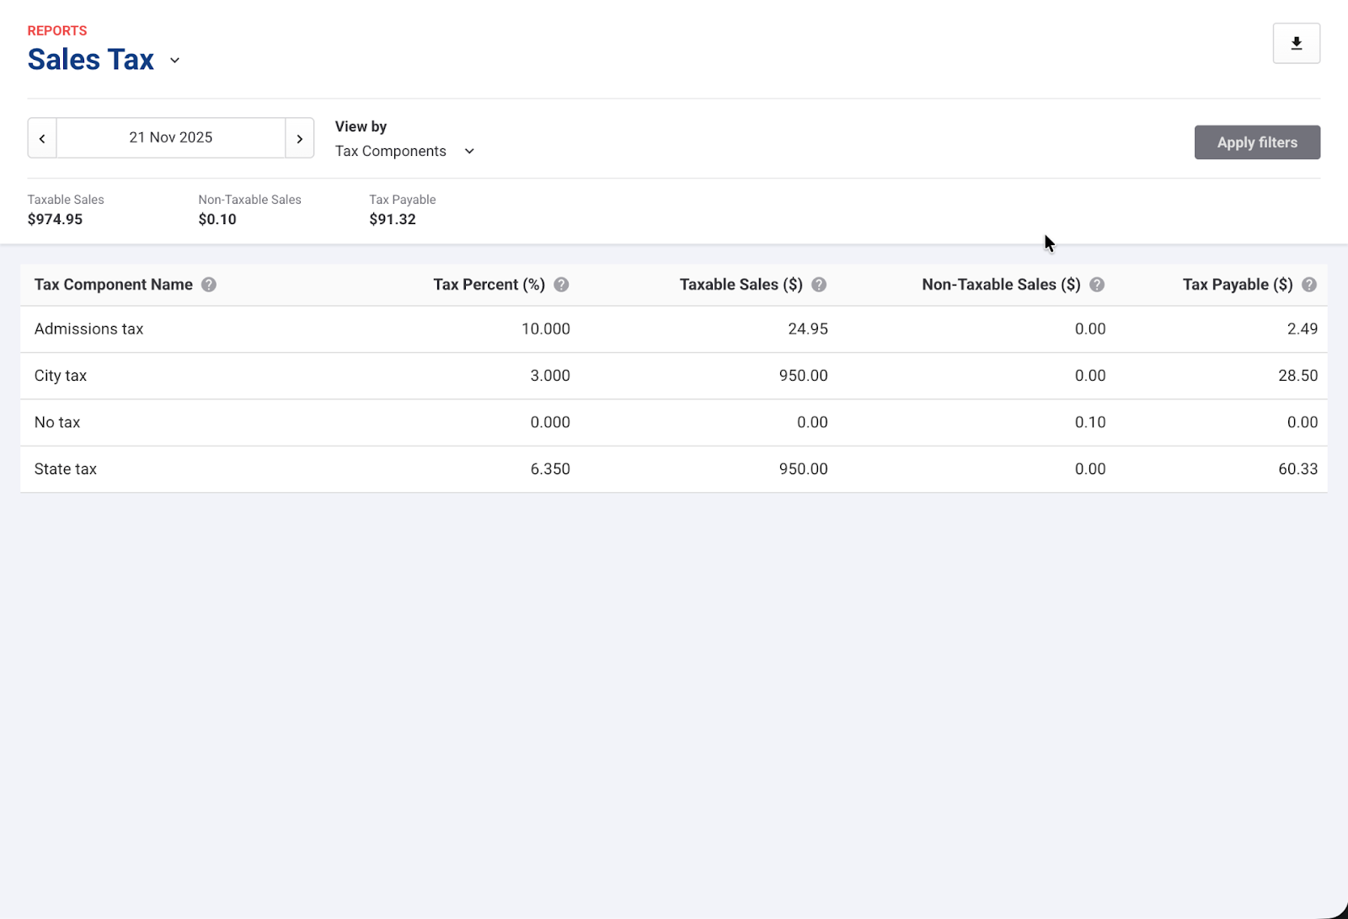This screenshot has height=919, width=1348.
Task: Open the Sales Tax report switcher dropdown
Action: click(174, 61)
